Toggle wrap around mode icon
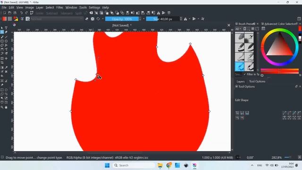This screenshot has width=302, height=170. 203,19
